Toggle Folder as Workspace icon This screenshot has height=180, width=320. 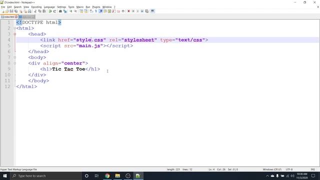coord(118,11)
